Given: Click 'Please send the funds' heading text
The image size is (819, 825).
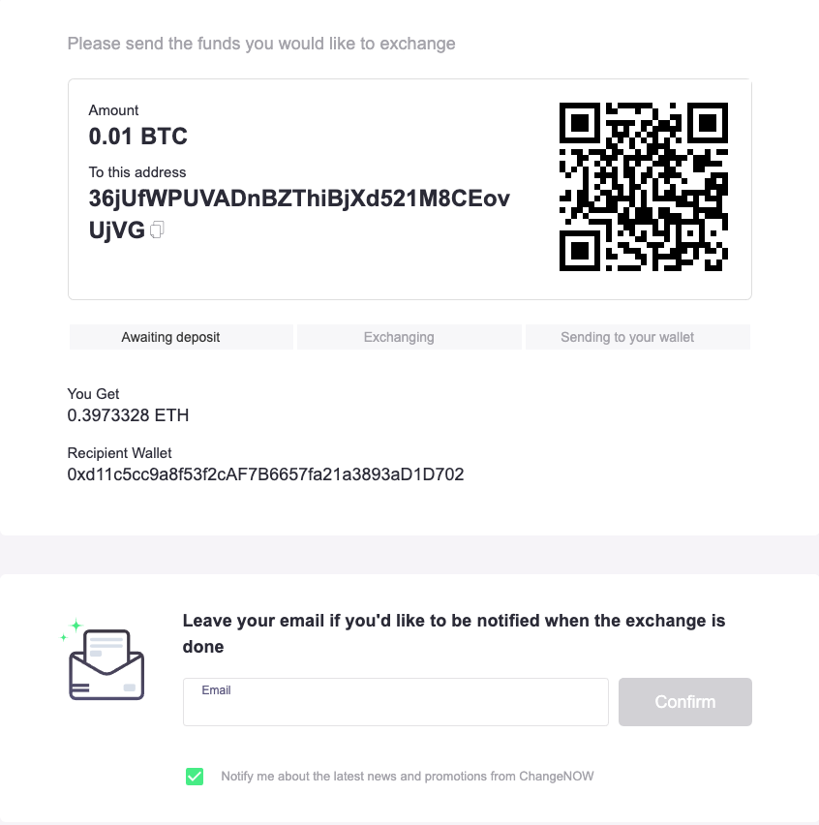Looking at the screenshot, I should point(261,44).
